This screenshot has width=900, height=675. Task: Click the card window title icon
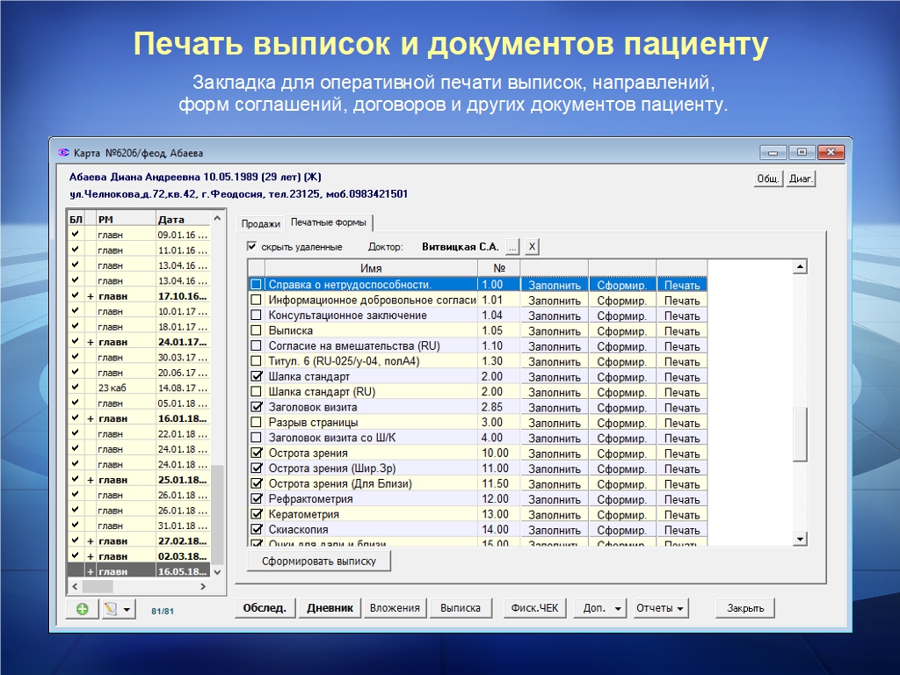(62, 153)
